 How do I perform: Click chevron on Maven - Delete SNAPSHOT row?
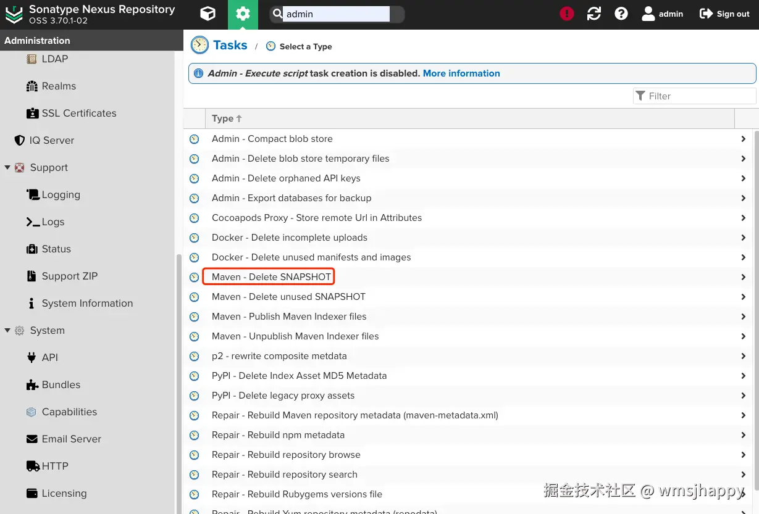click(x=743, y=277)
